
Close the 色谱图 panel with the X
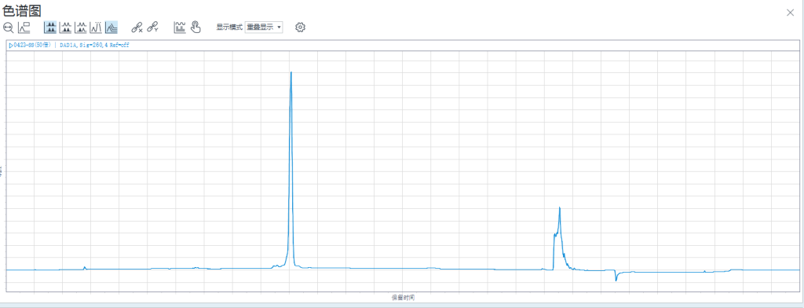(790, 13)
